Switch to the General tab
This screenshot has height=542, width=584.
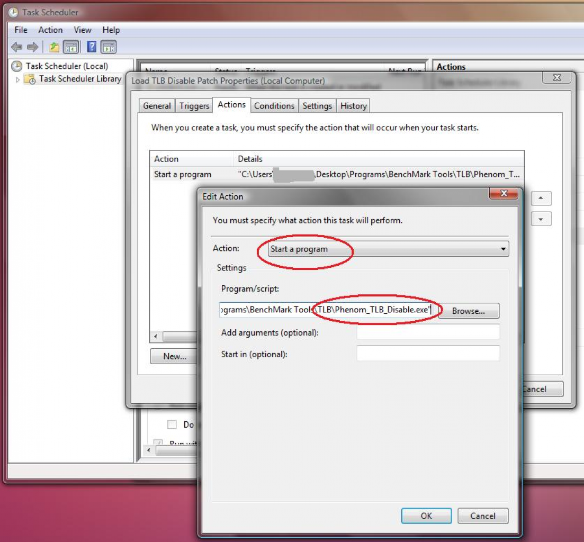tap(157, 106)
